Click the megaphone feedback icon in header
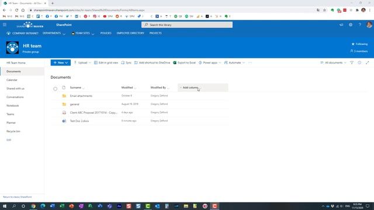Image resolution: width=374 pixels, height=210 pixels. coord(341,24)
